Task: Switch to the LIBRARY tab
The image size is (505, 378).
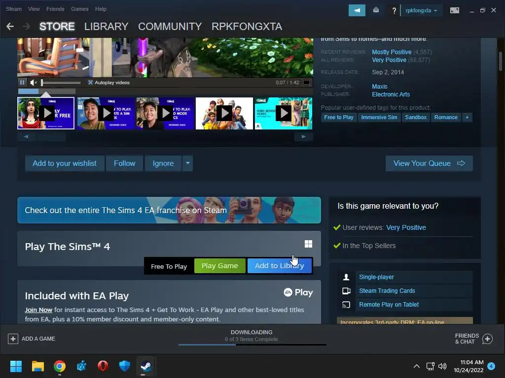Action: coord(107,27)
